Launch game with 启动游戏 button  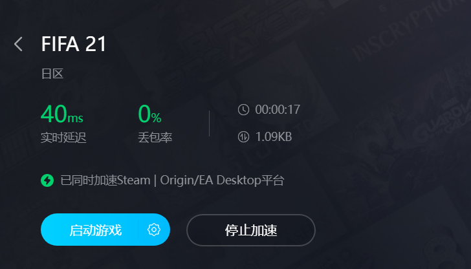(x=96, y=230)
